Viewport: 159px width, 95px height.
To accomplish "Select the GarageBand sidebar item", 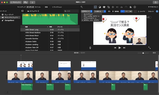I will point(8,20).
